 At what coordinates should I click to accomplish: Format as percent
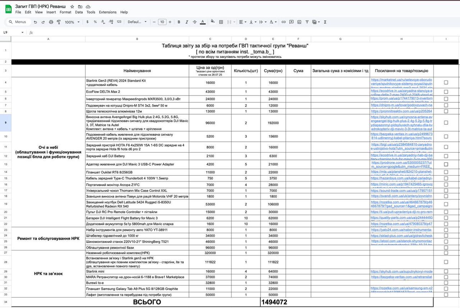95,22
